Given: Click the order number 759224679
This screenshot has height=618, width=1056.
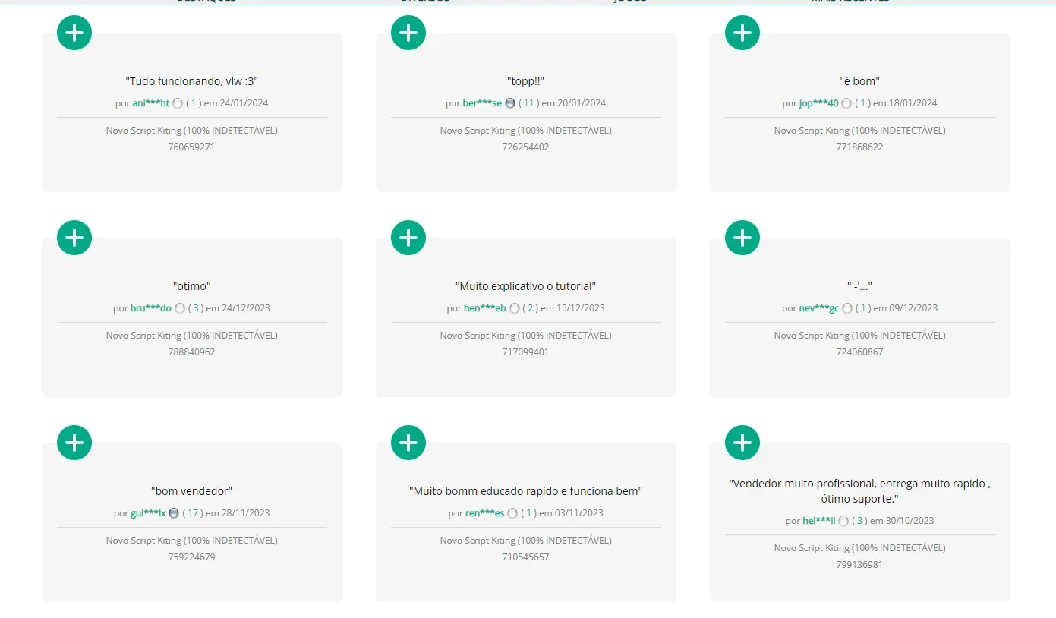Looking at the screenshot, I should tap(191, 557).
